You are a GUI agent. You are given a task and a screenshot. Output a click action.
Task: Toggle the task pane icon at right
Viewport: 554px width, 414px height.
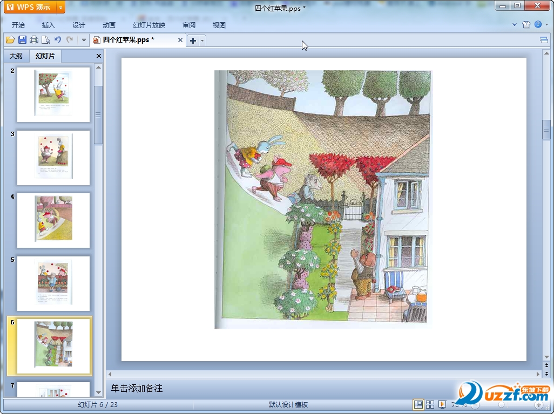544,40
